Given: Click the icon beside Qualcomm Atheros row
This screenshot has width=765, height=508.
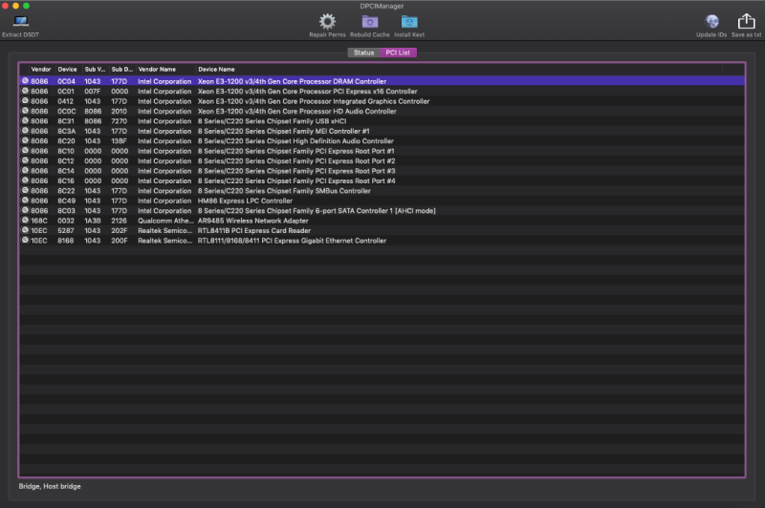Looking at the screenshot, I should pyautogui.click(x=25, y=221).
